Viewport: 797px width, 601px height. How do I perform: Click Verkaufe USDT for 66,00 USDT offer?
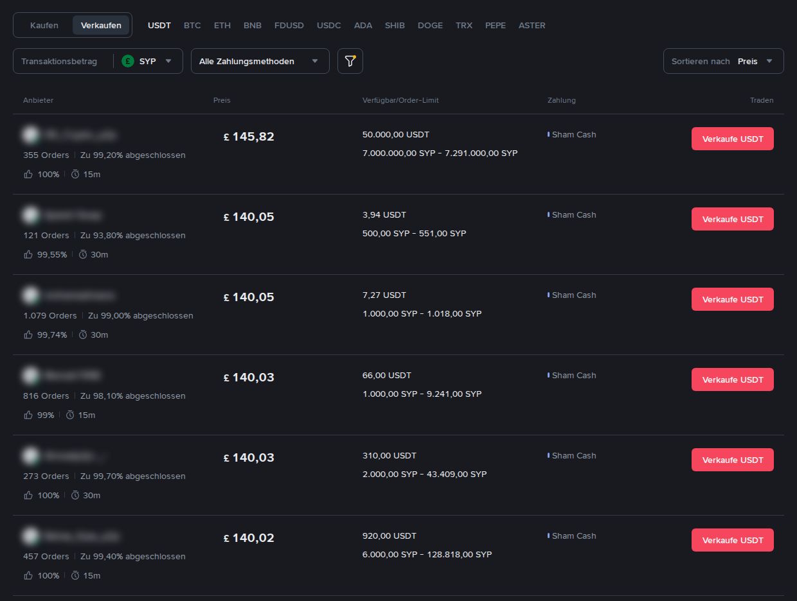[732, 379]
